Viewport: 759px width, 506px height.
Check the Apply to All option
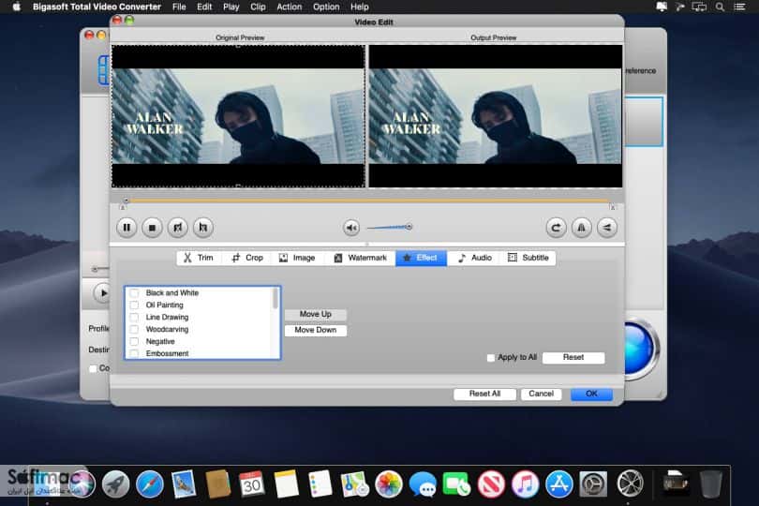(x=491, y=357)
